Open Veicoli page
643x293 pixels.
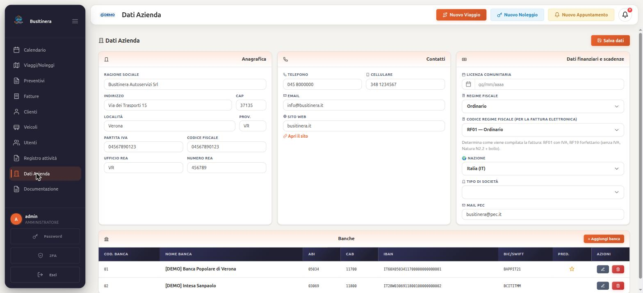click(45, 127)
